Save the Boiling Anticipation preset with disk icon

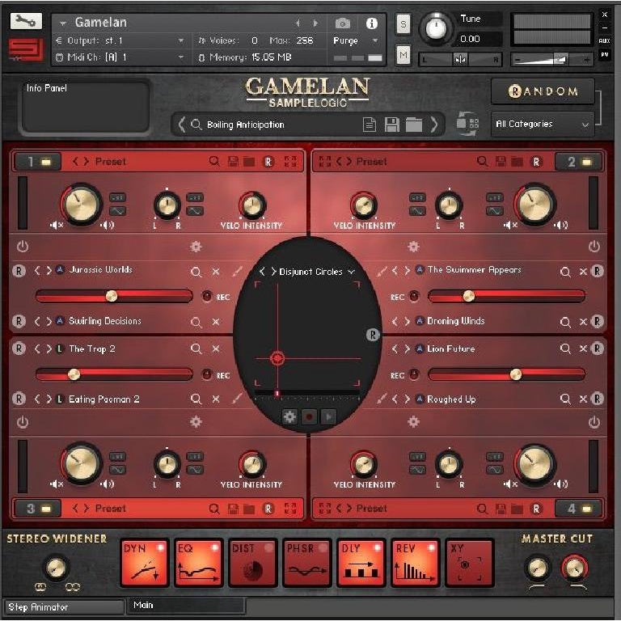[391, 125]
